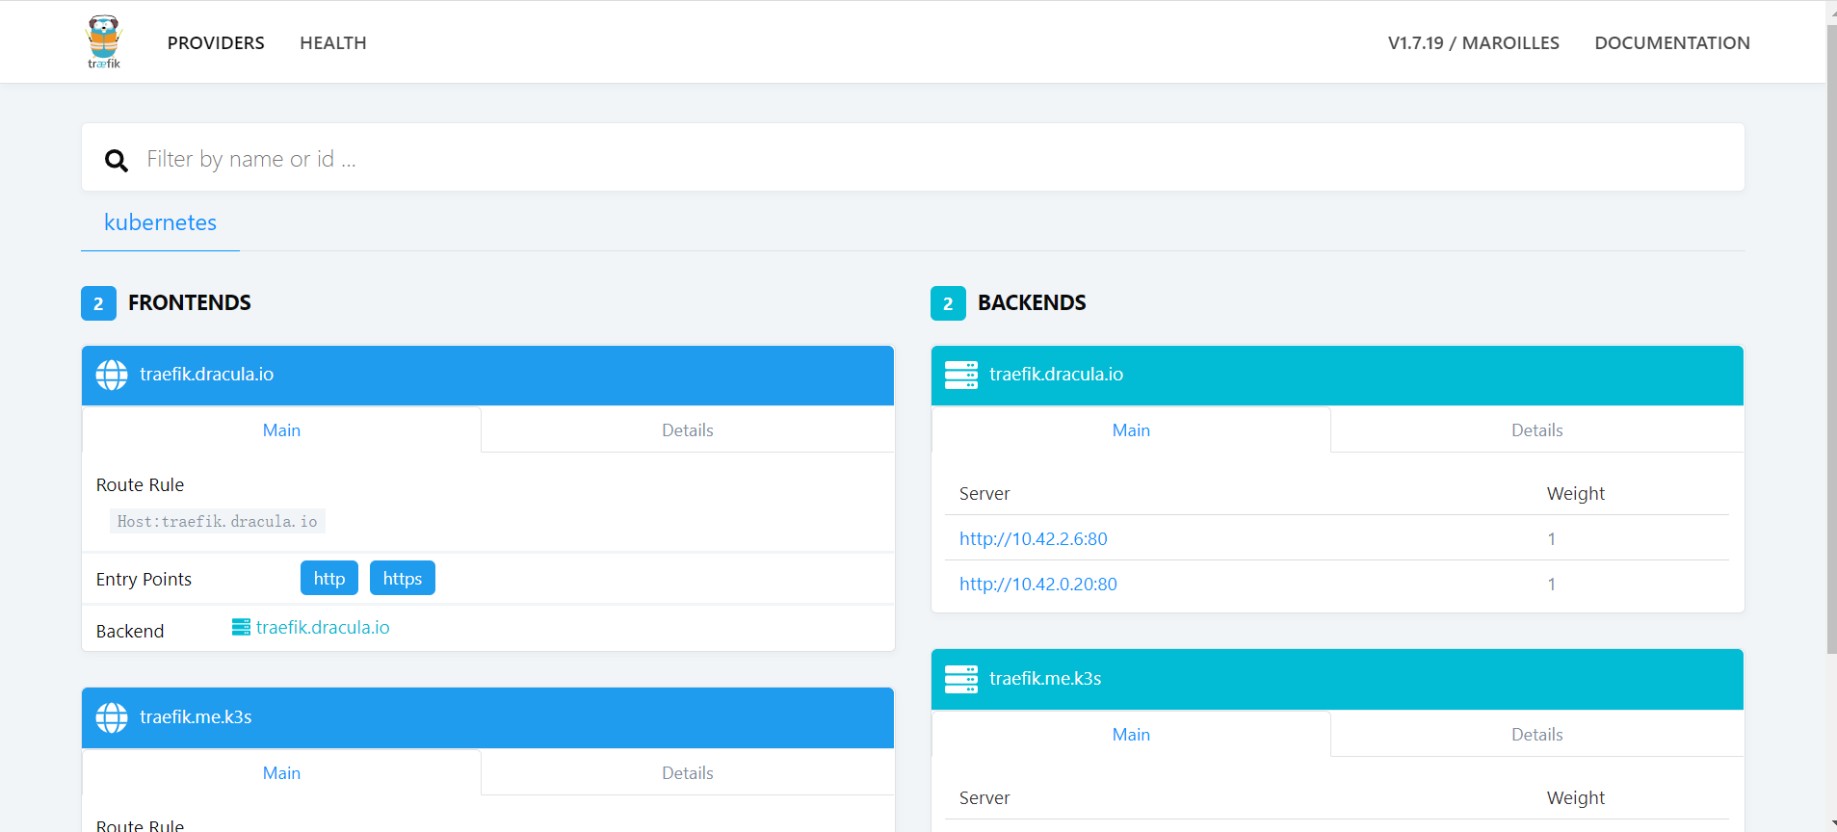Click the http entry point badge

coord(329,578)
